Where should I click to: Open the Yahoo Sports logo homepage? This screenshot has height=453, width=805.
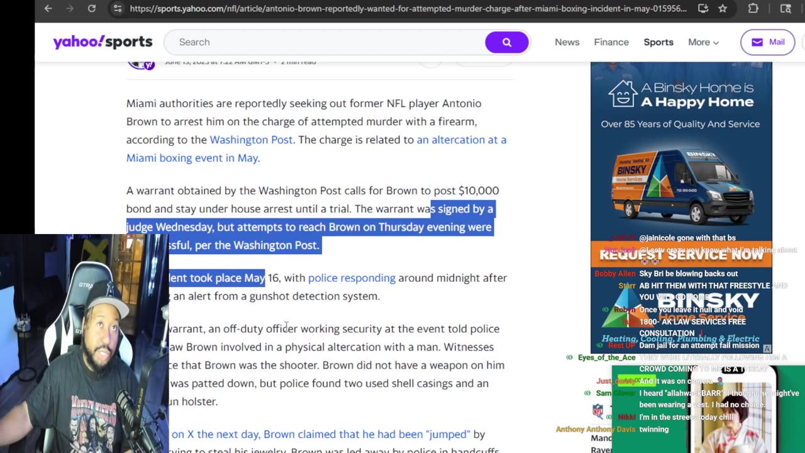[103, 42]
